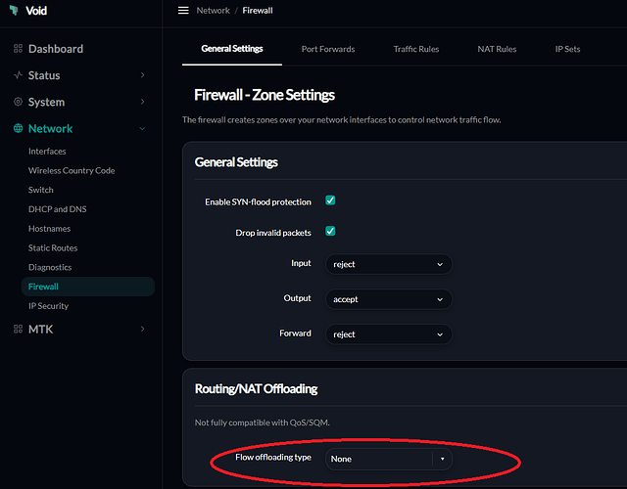Screen dimensions: 627x489
Task: Click the Status pulse icon
Action: (18, 75)
